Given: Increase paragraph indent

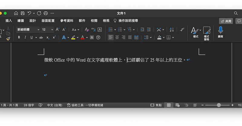Looking at the screenshot, I should click(x=149, y=29).
